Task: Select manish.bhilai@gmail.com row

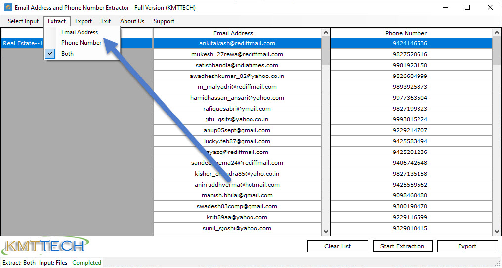Action: (x=237, y=196)
